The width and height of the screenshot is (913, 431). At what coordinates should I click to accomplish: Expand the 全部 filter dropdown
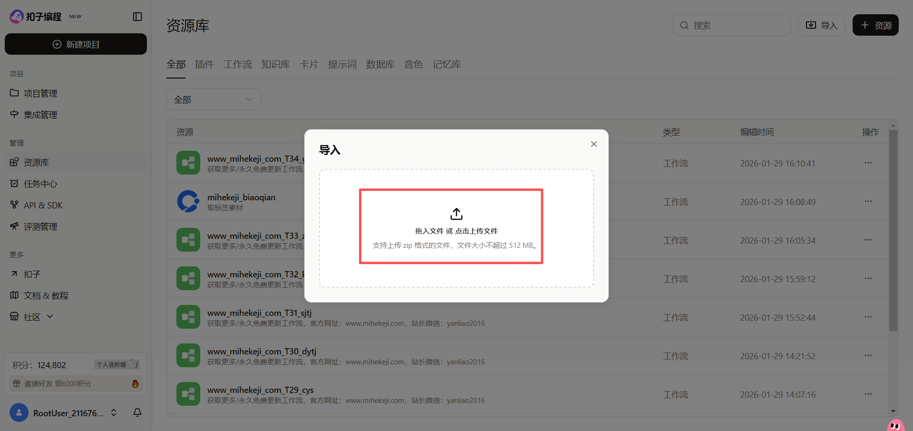tap(214, 99)
